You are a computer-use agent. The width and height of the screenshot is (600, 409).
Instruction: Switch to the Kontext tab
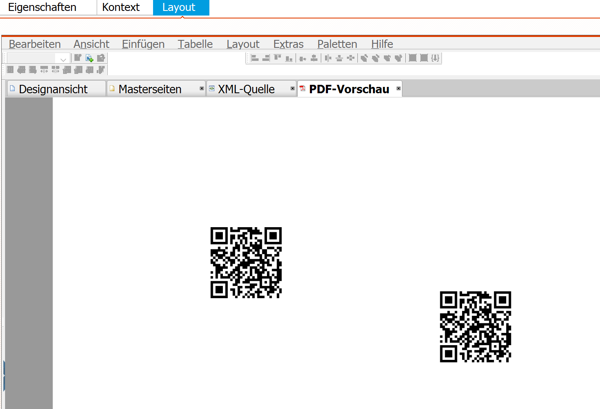(x=121, y=7)
